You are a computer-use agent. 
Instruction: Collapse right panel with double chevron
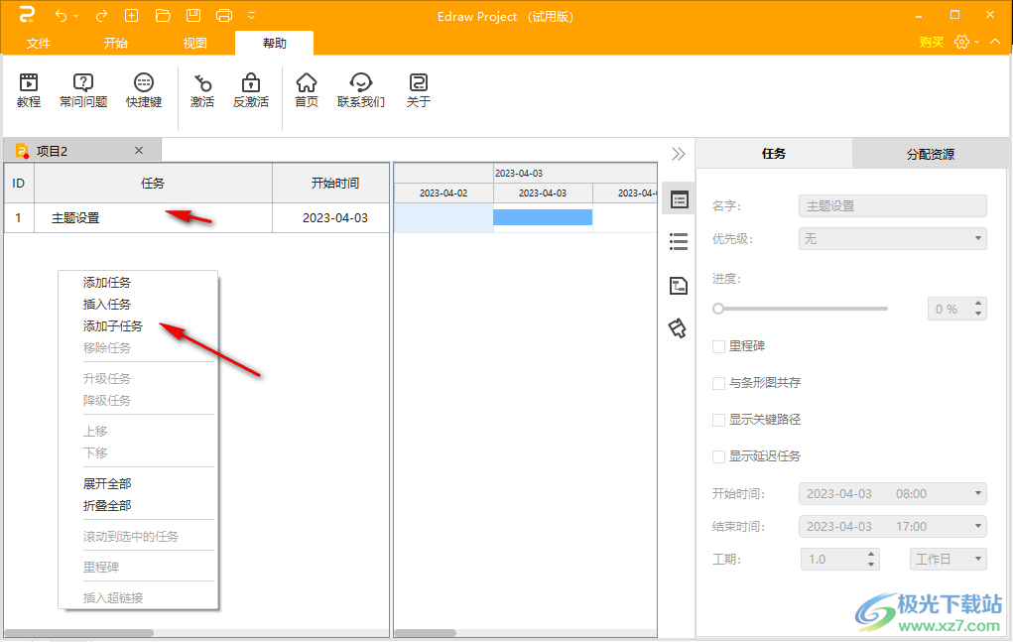[x=679, y=154]
